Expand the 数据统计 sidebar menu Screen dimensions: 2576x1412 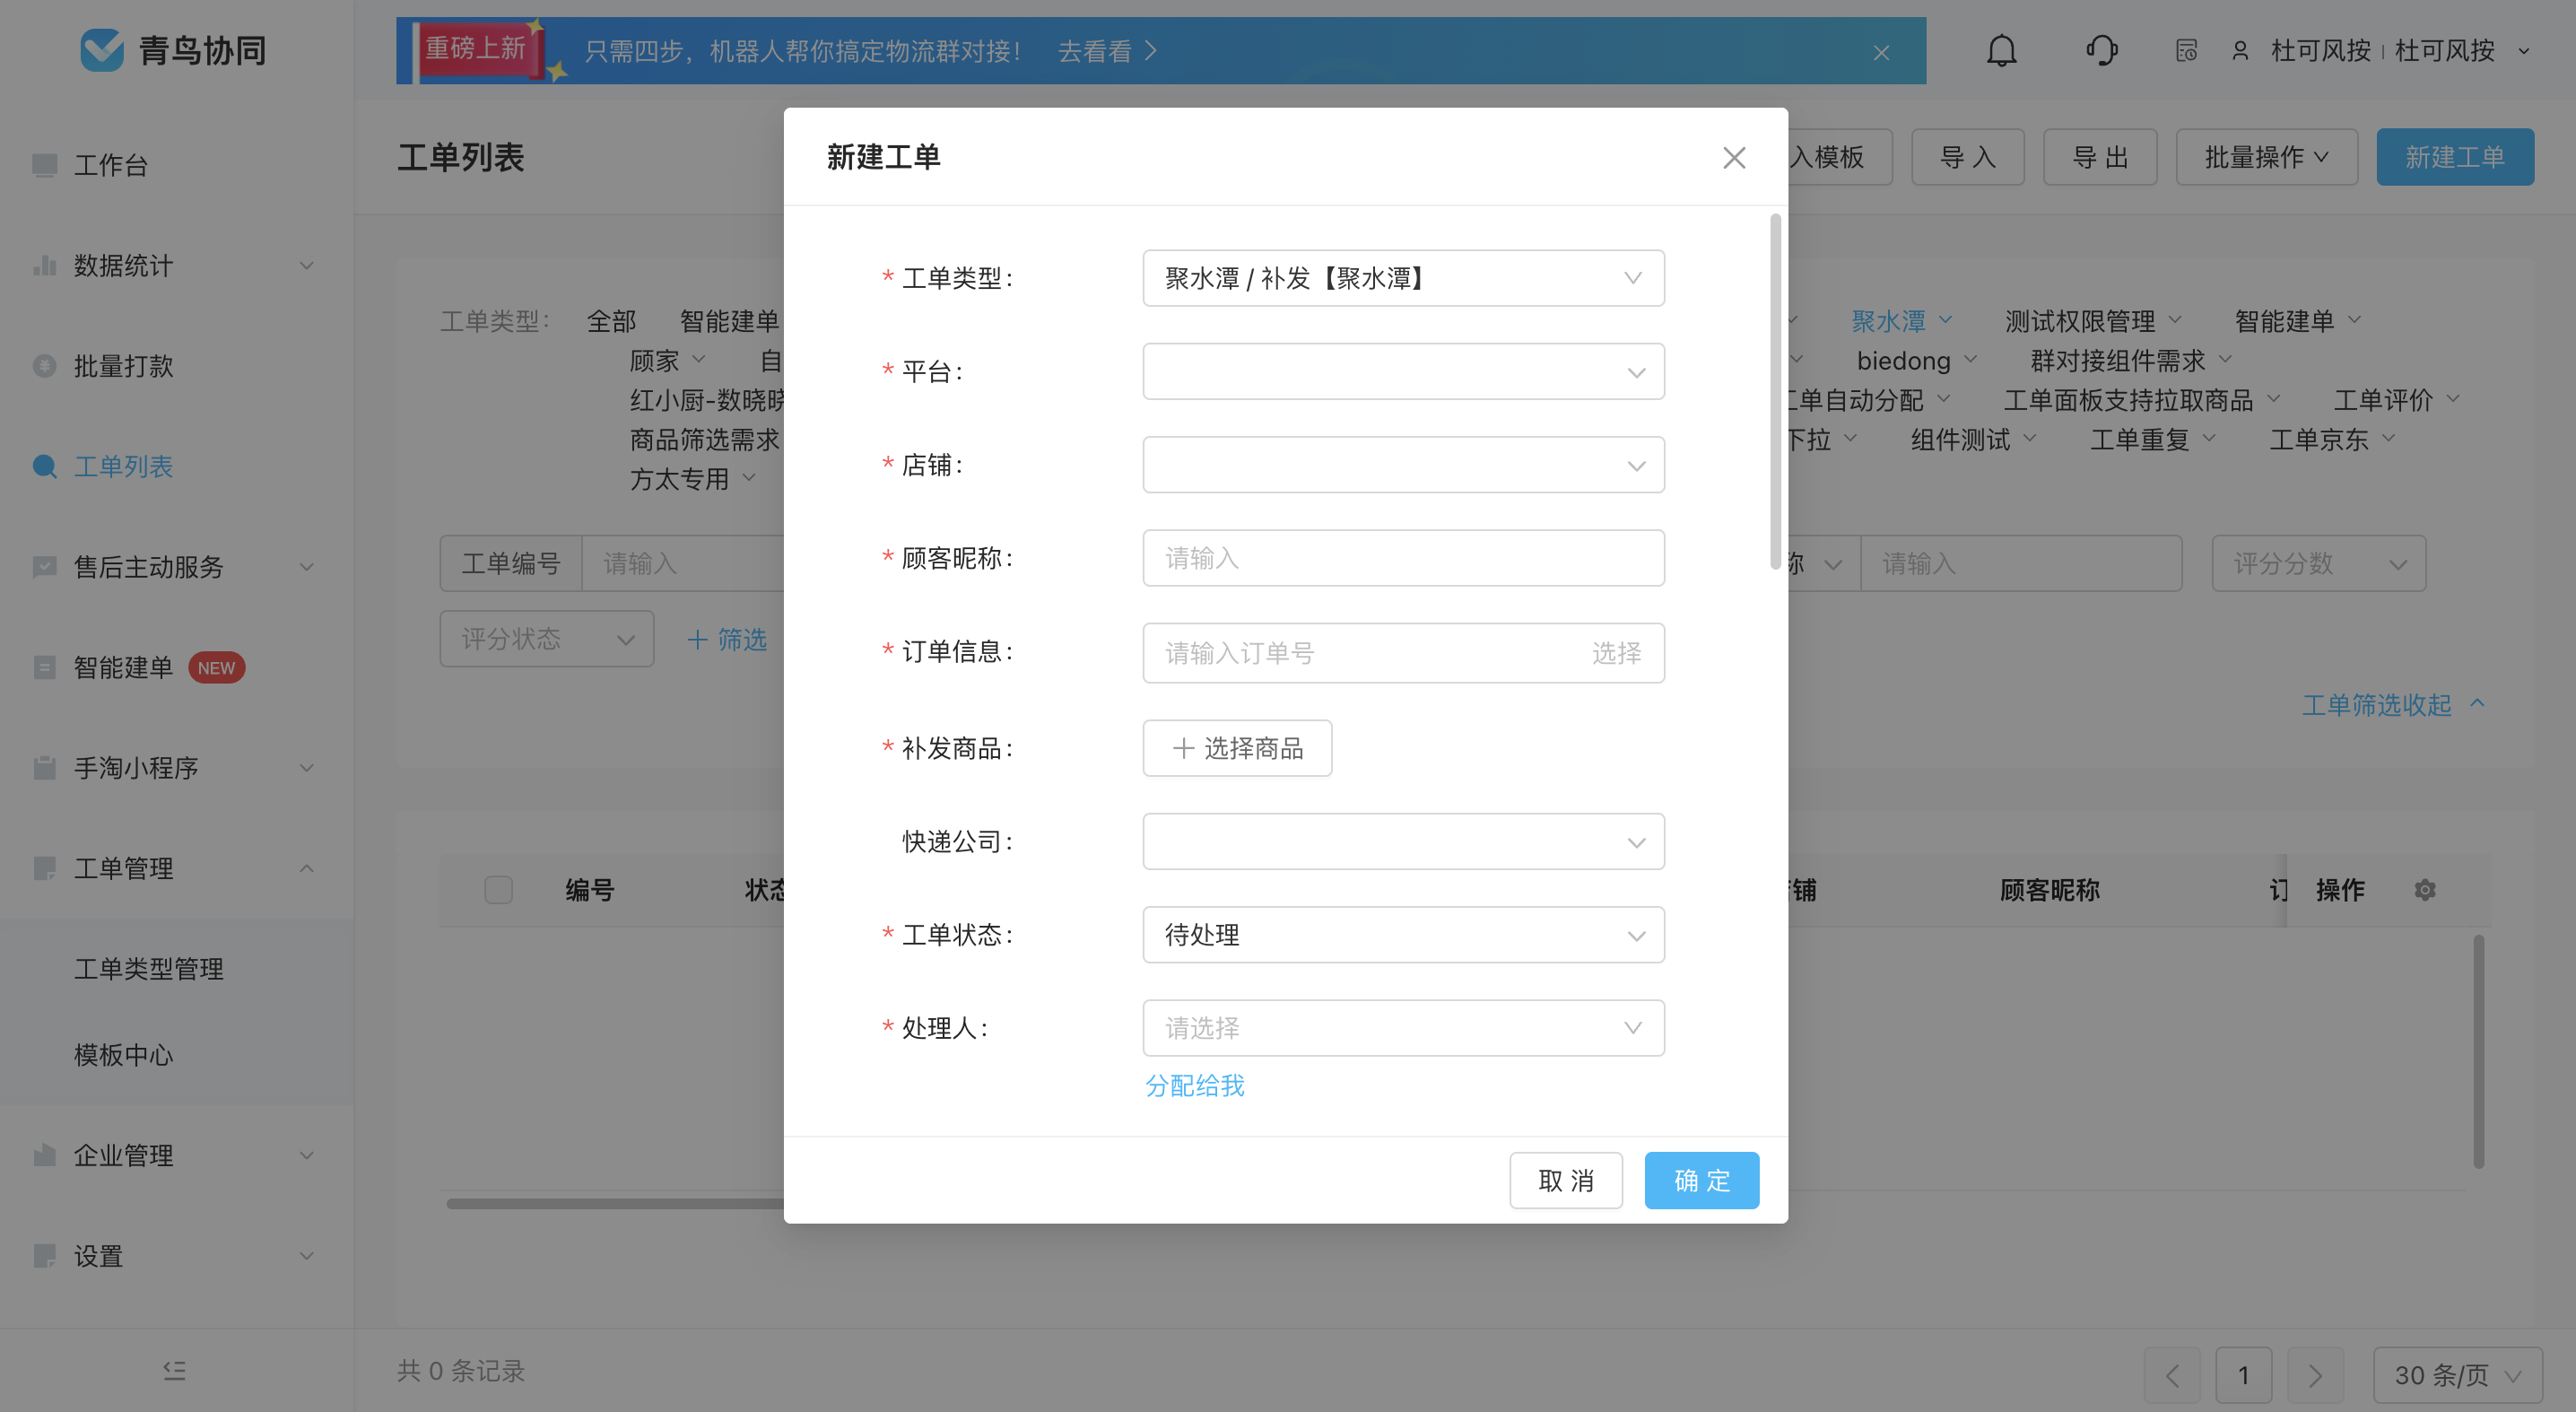click(176, 265)
